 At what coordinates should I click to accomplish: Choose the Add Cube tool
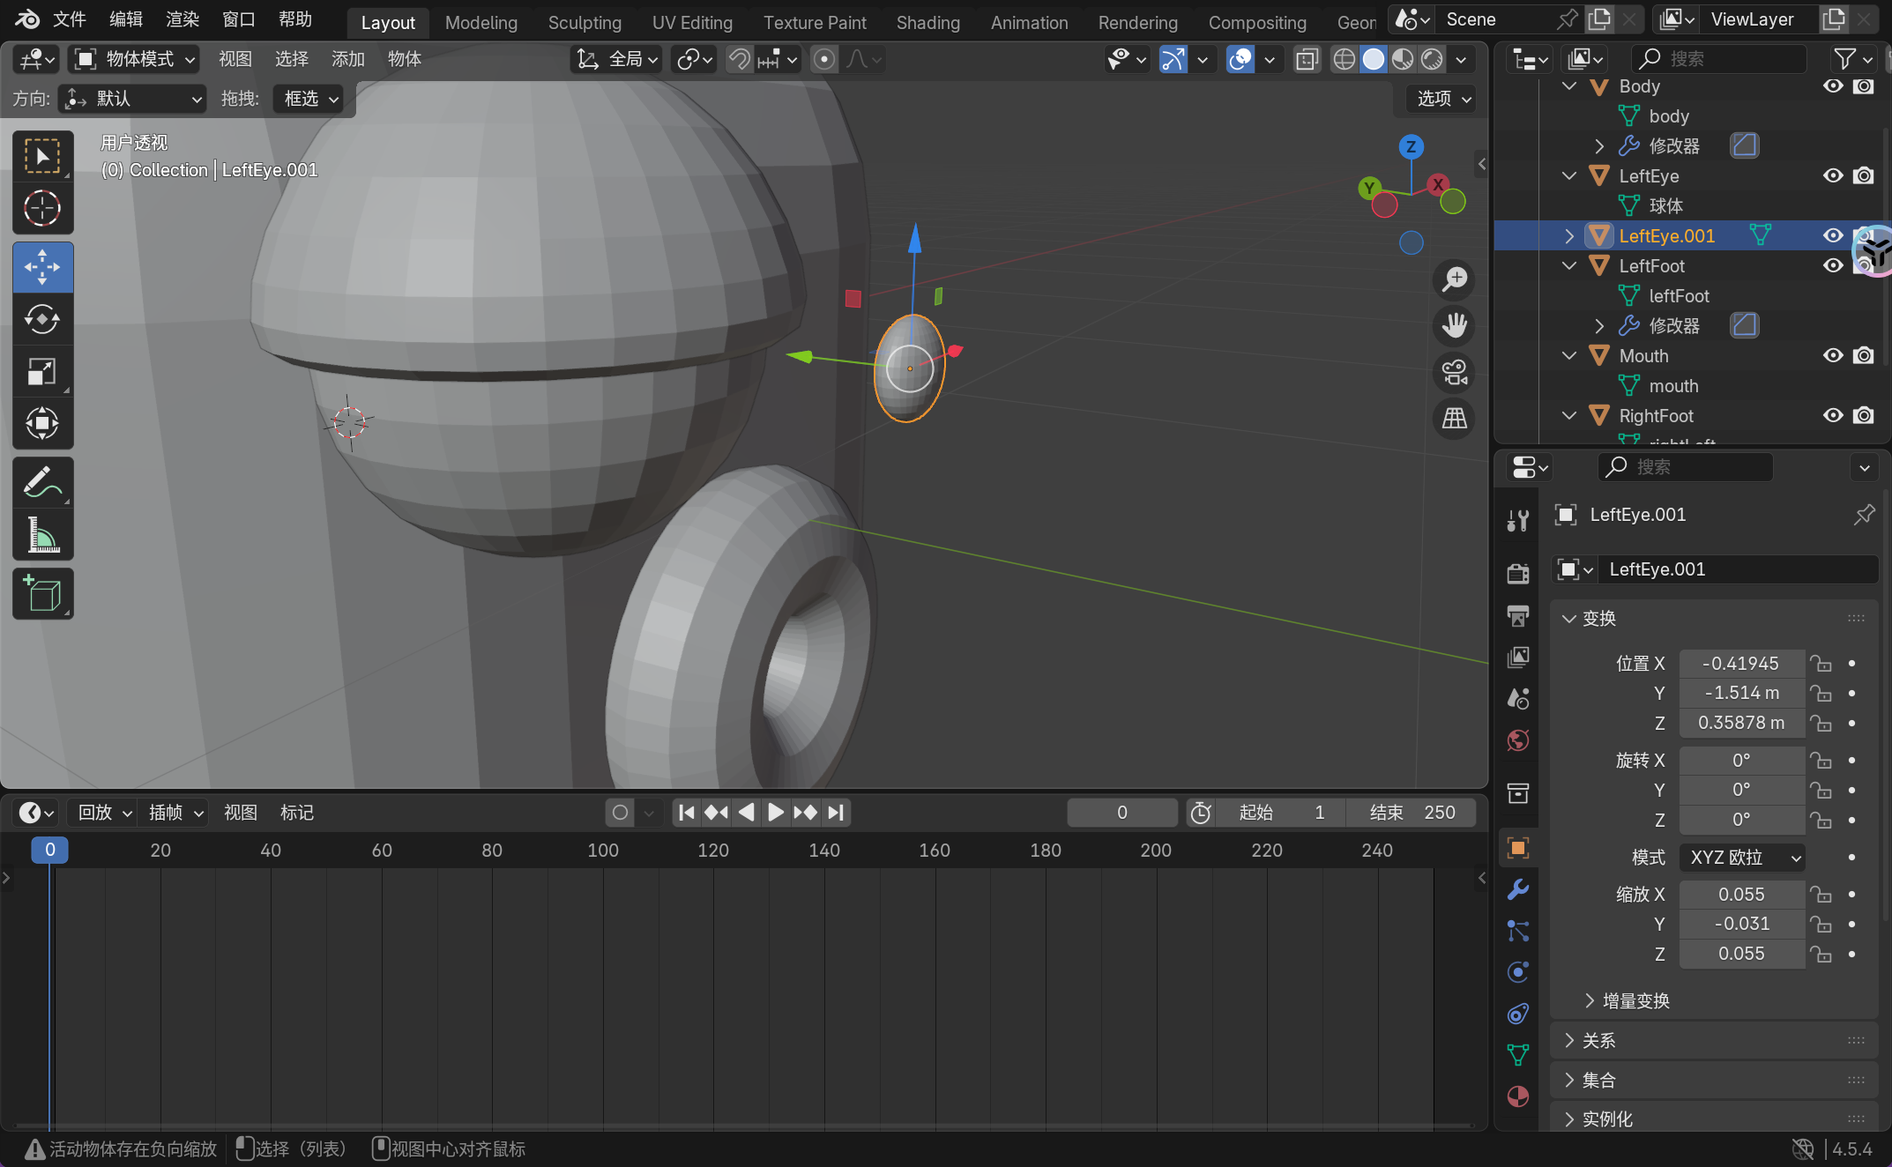point(42,594)
